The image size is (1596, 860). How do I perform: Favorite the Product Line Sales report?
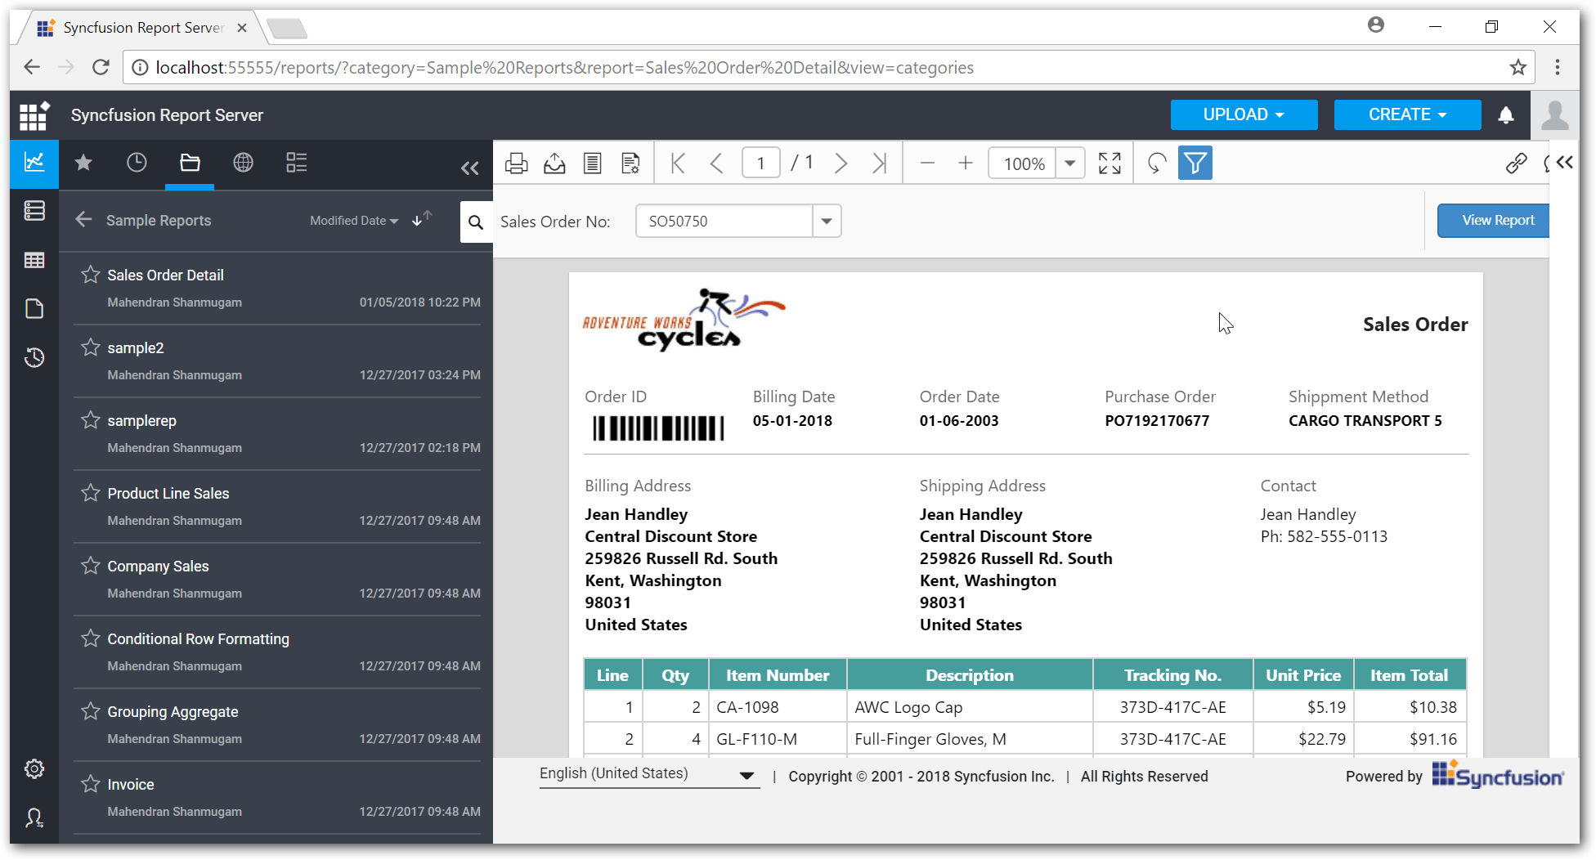pos(90,493)
